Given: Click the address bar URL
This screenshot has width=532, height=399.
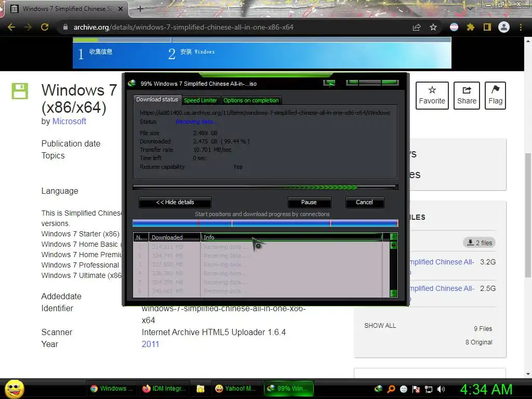Looking at the screenshot, I should coord(183,27).
